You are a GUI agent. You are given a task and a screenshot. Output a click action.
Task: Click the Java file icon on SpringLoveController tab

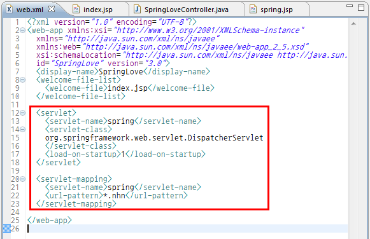pyautogui.click(x=137, y=10)
